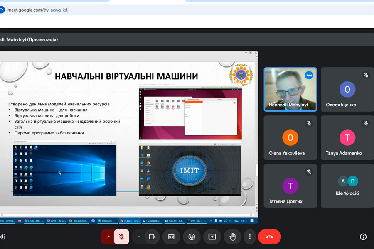Open video settings arrow beside the camera

pyautogui.click(x=139, y=237)
